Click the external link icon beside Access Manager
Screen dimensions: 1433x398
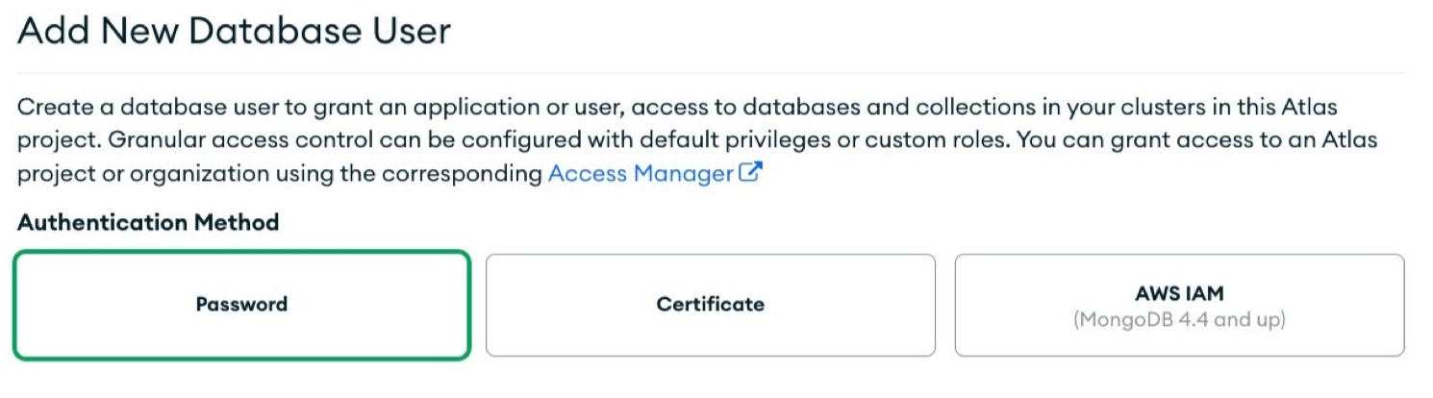click(x=751, y=173)
